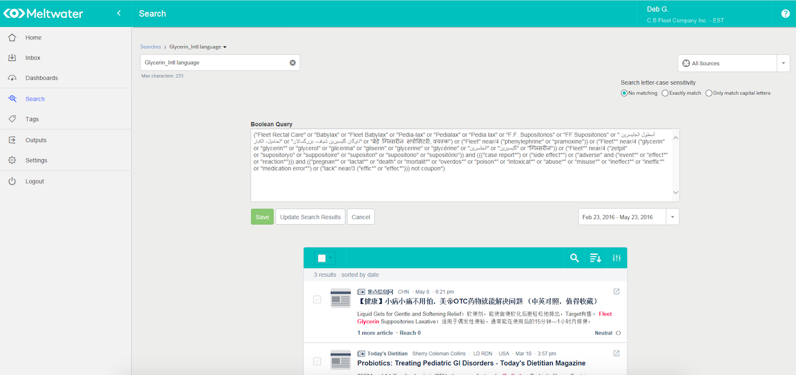Click the magnifier icon in results toolbar
Image resolution: width=796 pixels, height=375 pixels.
click(574, 258)
